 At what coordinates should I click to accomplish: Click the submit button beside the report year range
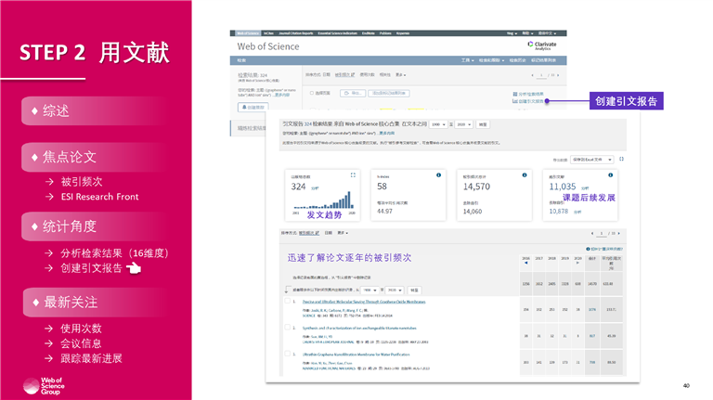pyautogui.click(x=483, y=124)
